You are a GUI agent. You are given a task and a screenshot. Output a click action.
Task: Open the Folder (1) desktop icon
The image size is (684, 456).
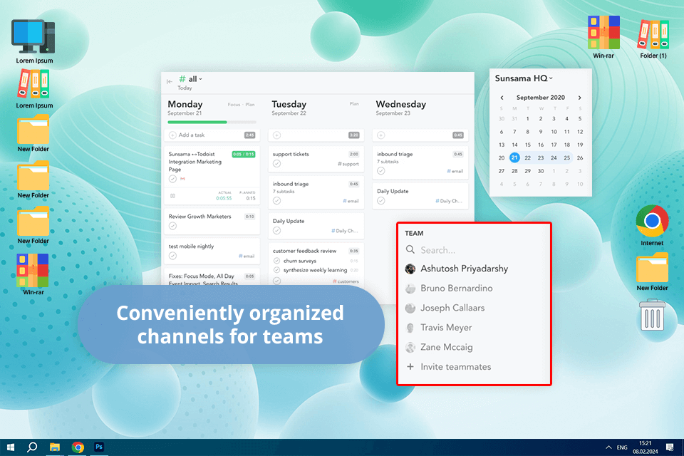point(653,38)
